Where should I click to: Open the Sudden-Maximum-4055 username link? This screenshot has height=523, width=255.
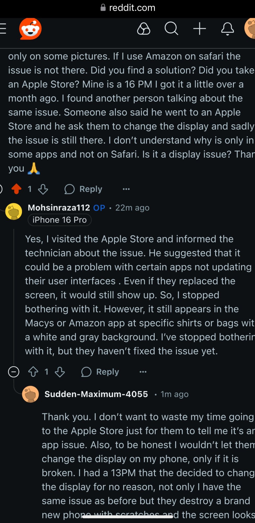(x=96, y=394)
